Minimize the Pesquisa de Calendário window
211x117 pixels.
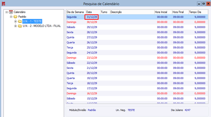pyautogui.click(x=199, y=4)
